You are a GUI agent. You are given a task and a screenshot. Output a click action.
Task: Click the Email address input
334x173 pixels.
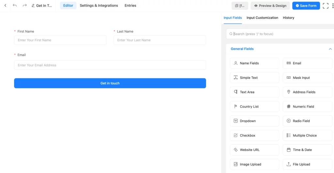click(x=110, y=65)
